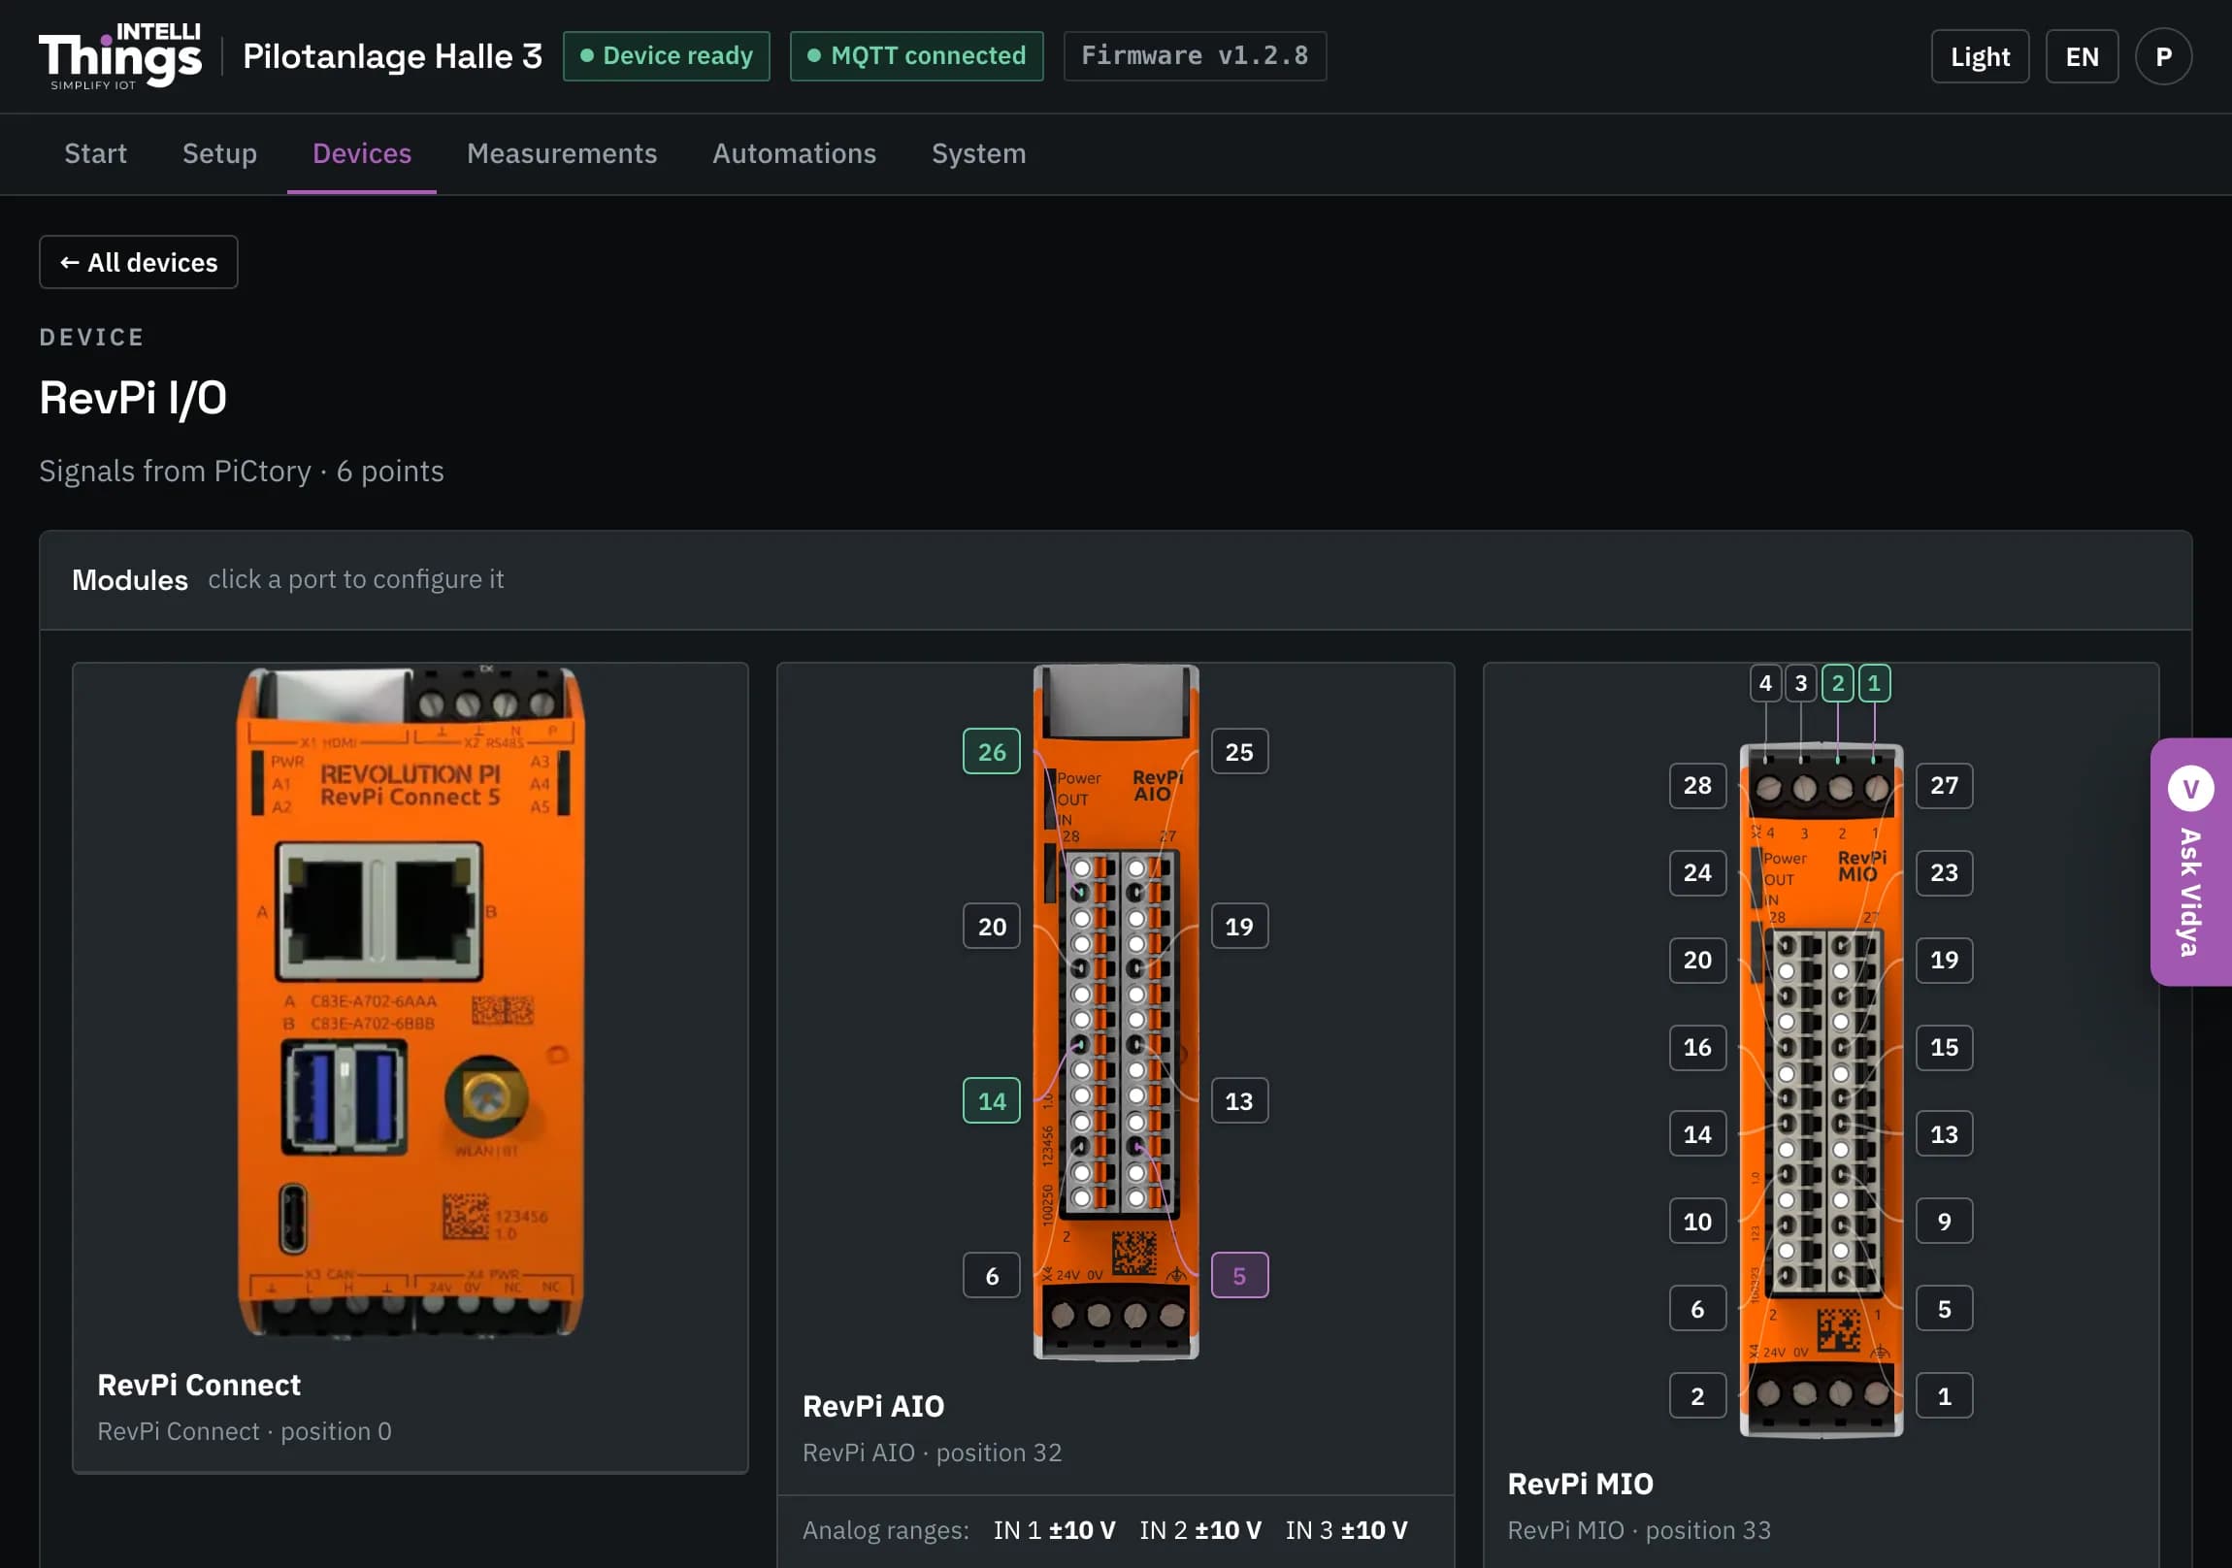This screenshot has width=2232, height=1568.
Task: Click the IN 3 ±10 V analog range
Action: click(x=1345, y=1530)
